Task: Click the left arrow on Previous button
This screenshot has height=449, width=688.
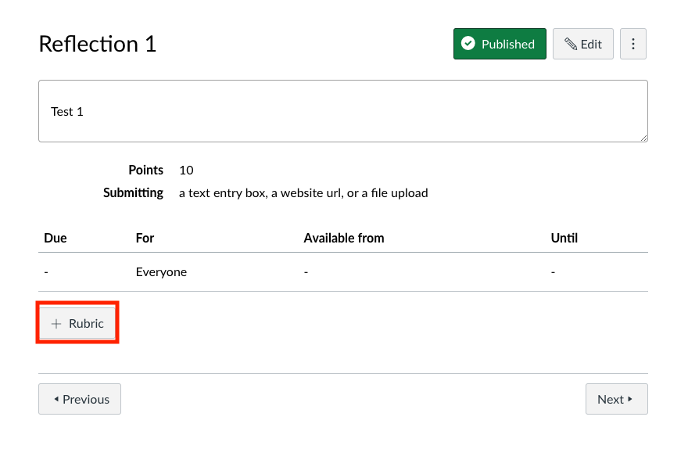Action: (56, 399)
